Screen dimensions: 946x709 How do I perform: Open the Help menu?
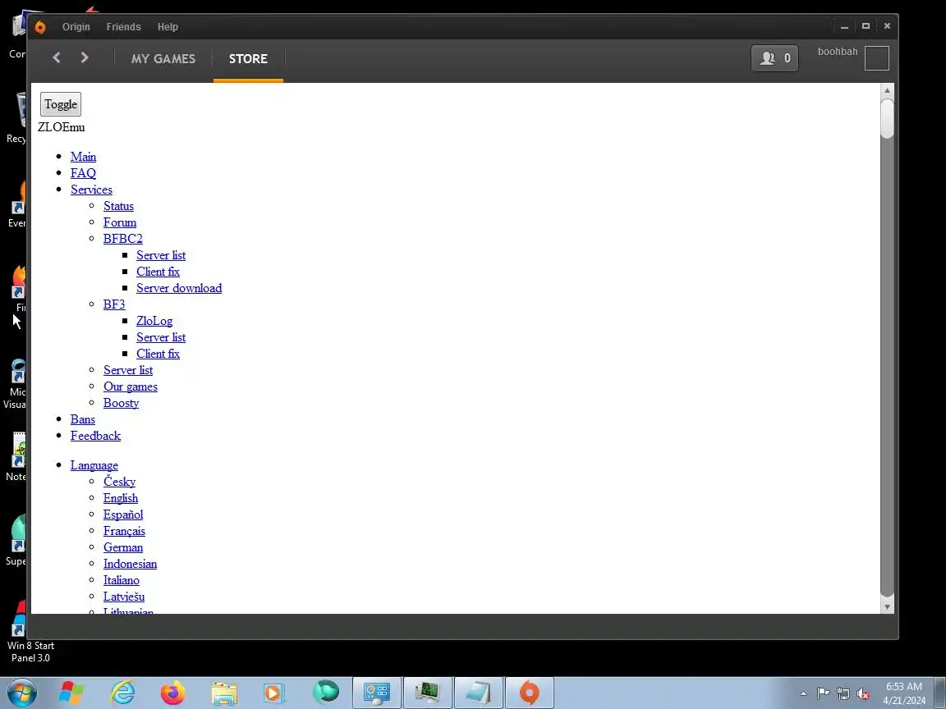(168, 27)
